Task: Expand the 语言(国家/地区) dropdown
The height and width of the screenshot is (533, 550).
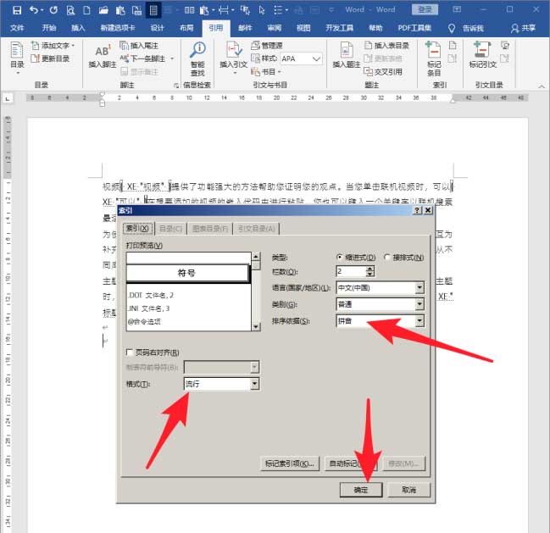Action: click(x=419, y=288)
